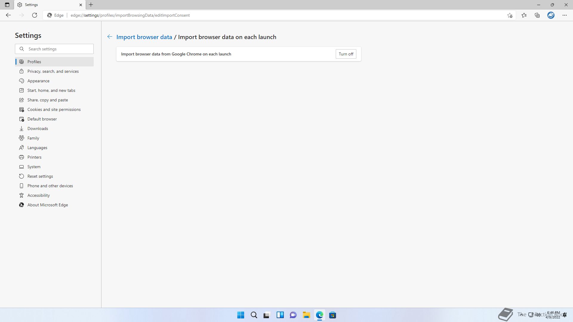Close the Settings tab
The height and width of the screenshot is (322, 573).
click(81, 5)
